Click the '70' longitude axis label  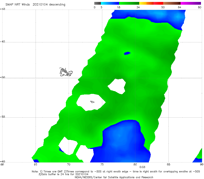click(69, 165)
